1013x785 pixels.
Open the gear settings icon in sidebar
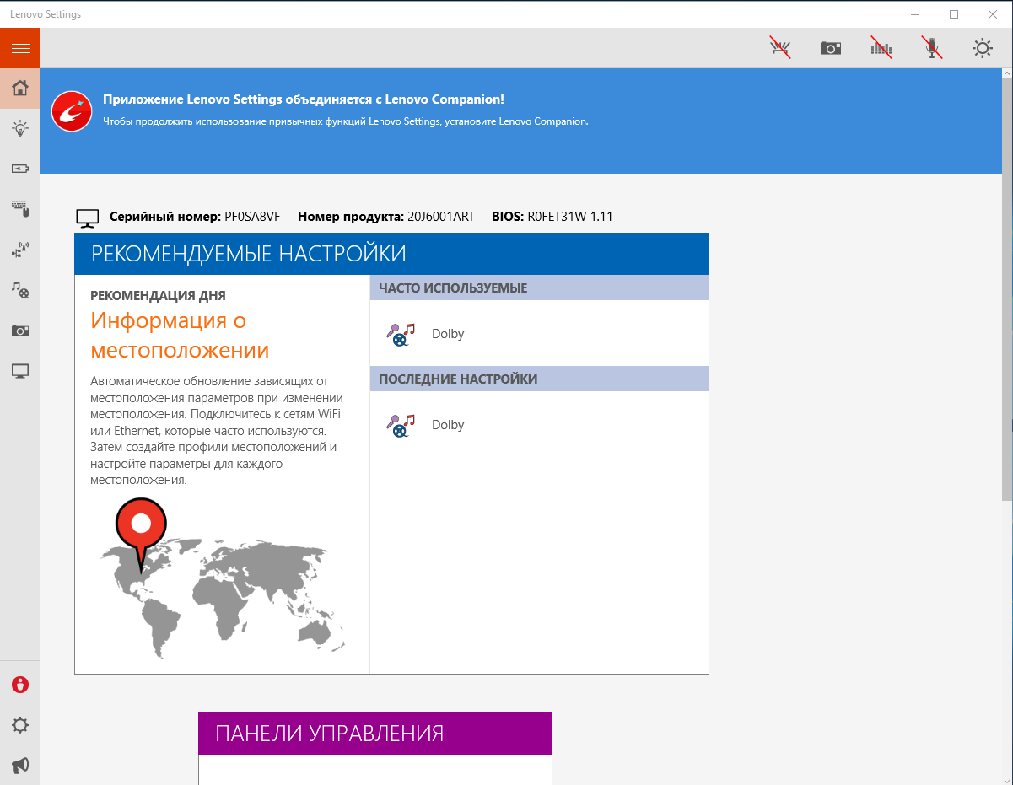[x=20, y=725]
